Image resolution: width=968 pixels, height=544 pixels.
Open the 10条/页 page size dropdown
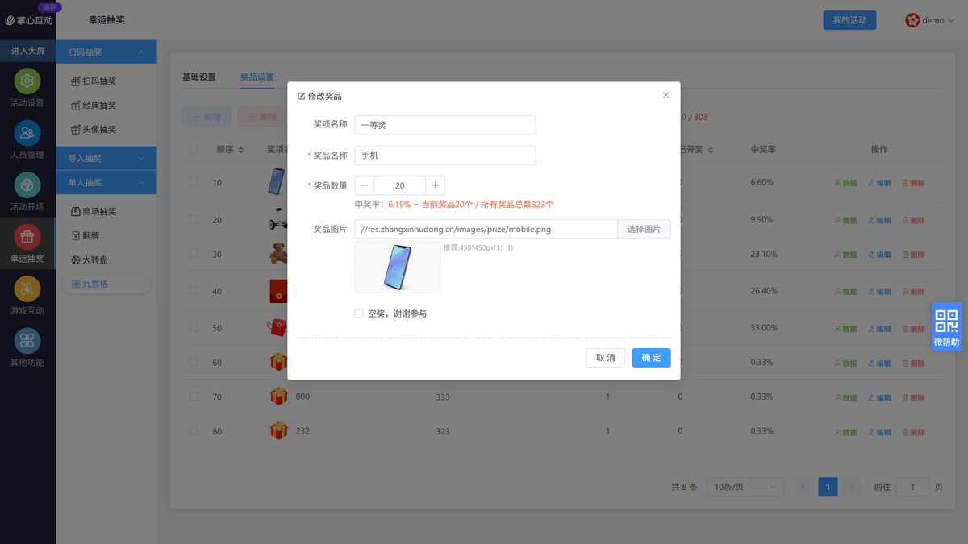745,487
